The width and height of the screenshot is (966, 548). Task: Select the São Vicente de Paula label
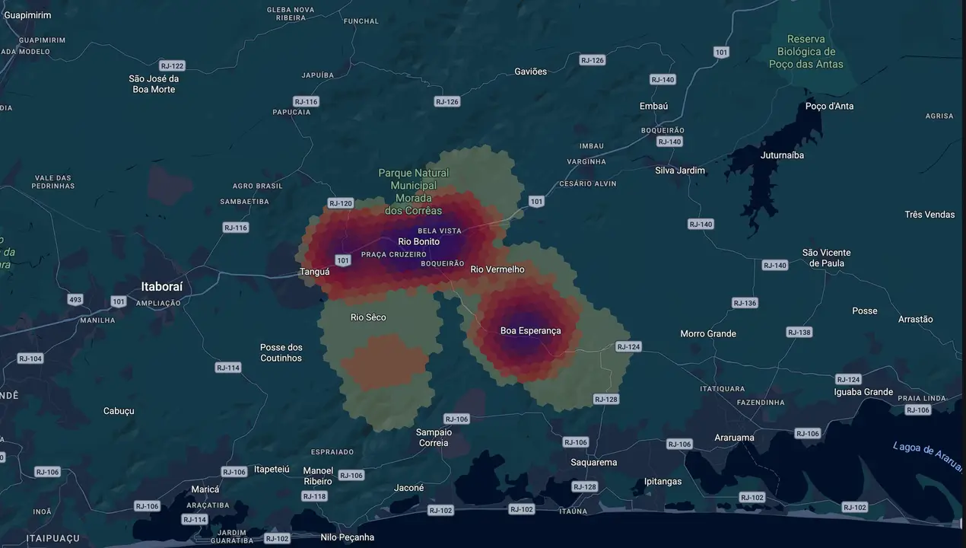(x=827, y=258)
